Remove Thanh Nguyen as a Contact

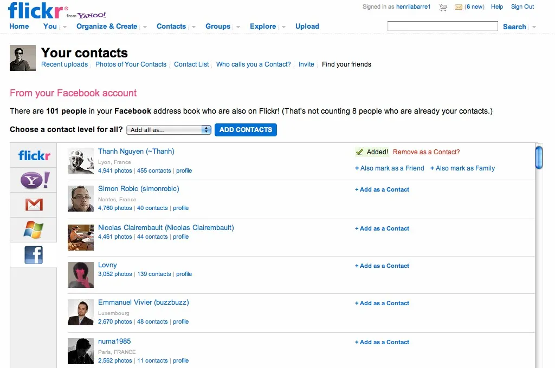pos(426,152)
